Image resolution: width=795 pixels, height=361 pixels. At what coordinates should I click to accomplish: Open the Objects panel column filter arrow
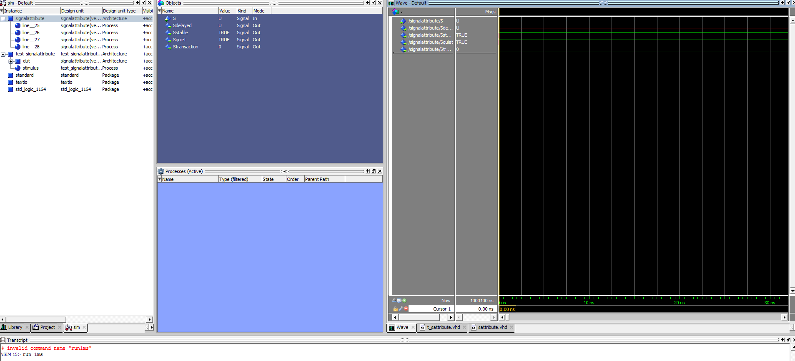point(159,11)
